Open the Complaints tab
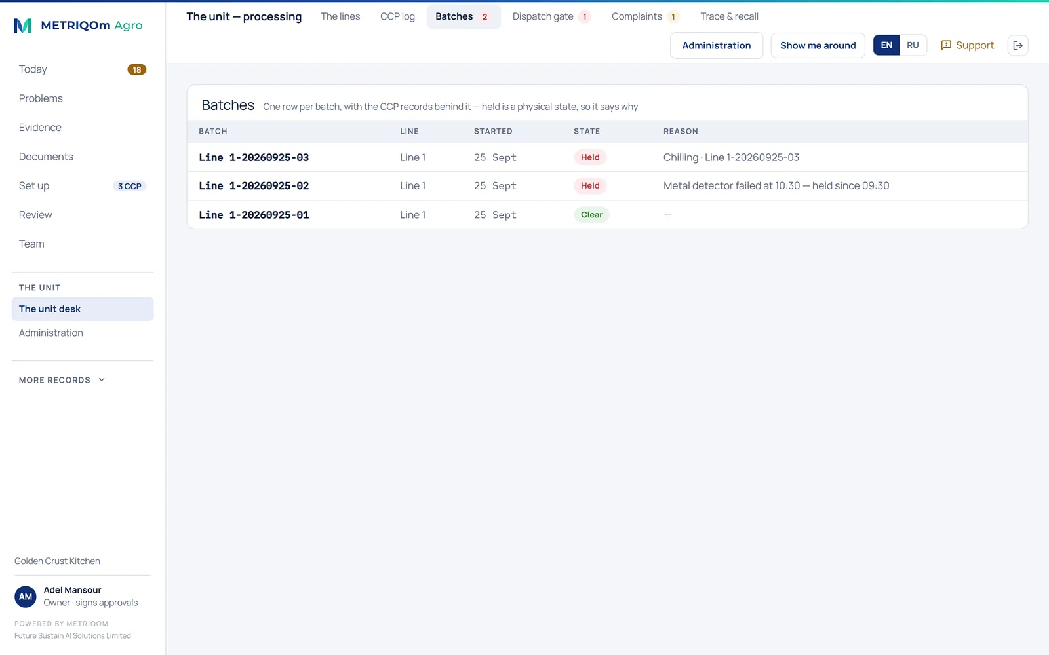This screenshot has height=655, width=1049. click(645, 16)
